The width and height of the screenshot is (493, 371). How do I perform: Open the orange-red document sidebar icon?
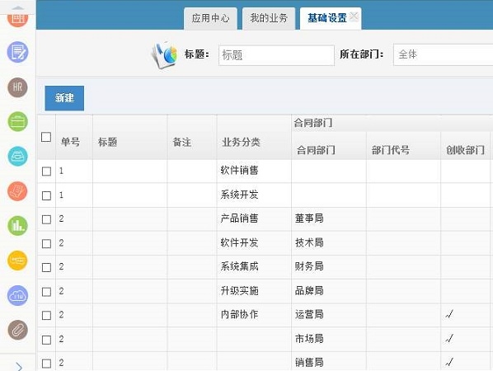17,190
